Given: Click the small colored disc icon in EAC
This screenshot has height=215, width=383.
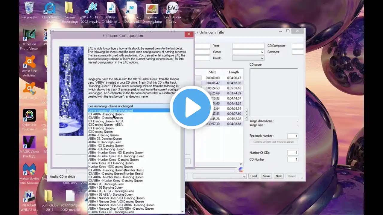Looking at the screenshot, I should tap(241, 170).
